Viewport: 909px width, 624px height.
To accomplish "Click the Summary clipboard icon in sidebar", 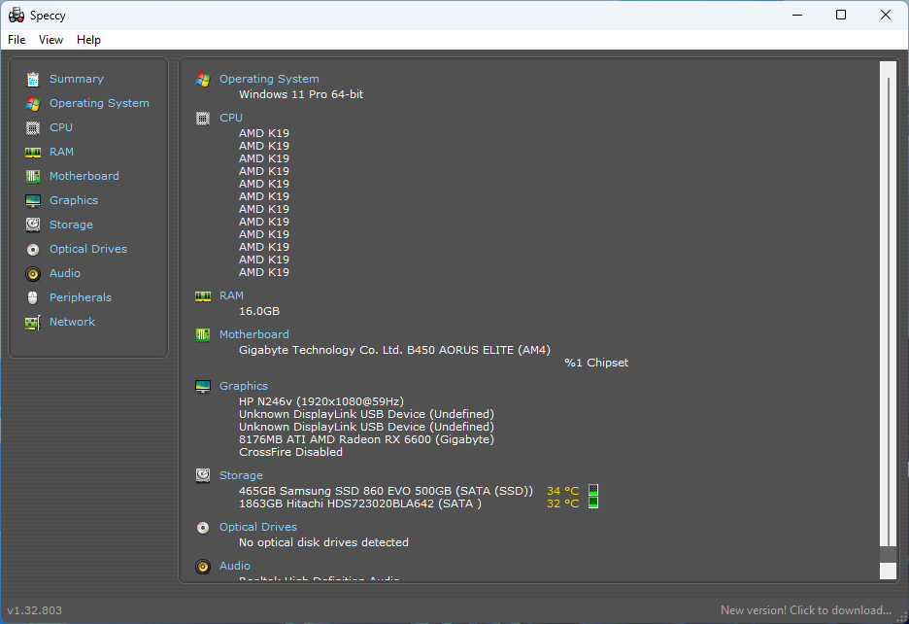I will coord(33,79).
